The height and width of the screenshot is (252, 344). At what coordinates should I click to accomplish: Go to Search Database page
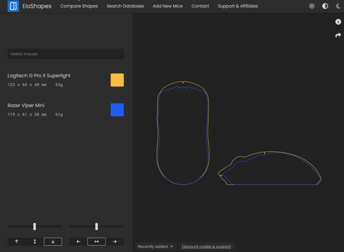125,6
